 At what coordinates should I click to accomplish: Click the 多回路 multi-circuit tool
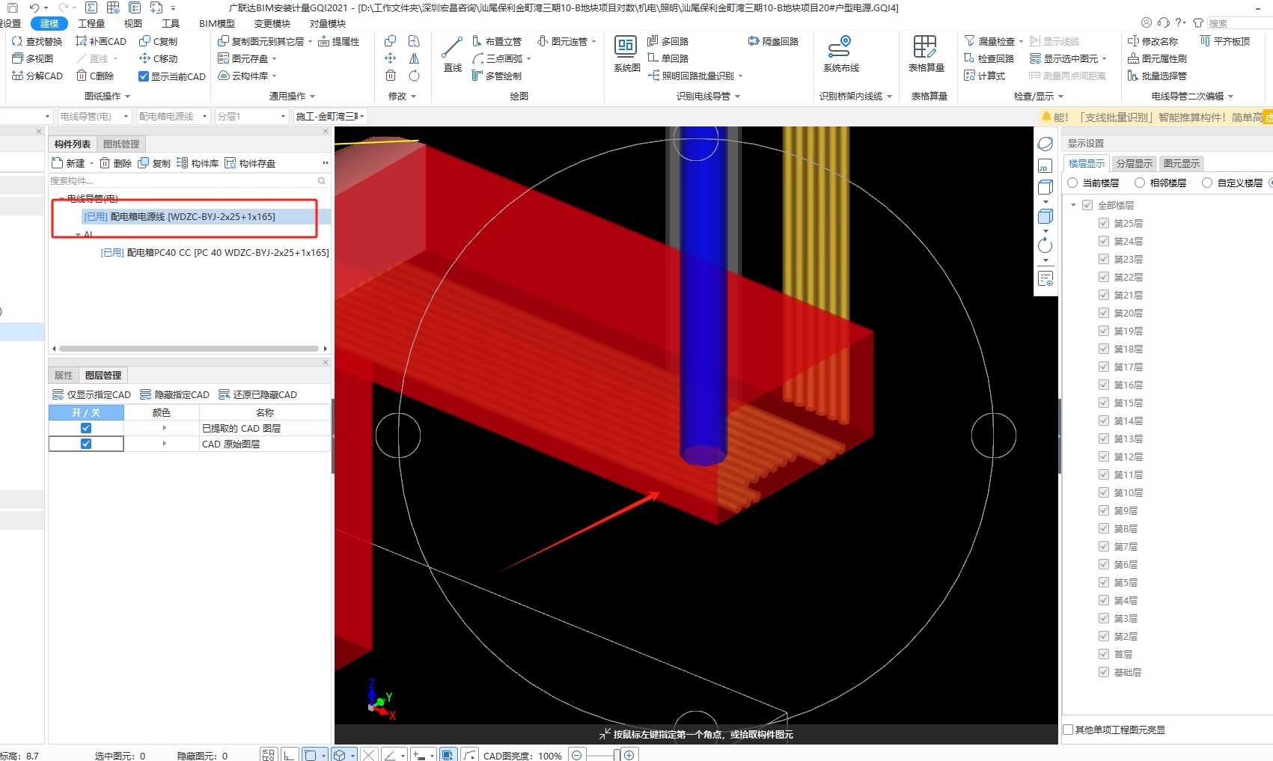pos(668,41)
